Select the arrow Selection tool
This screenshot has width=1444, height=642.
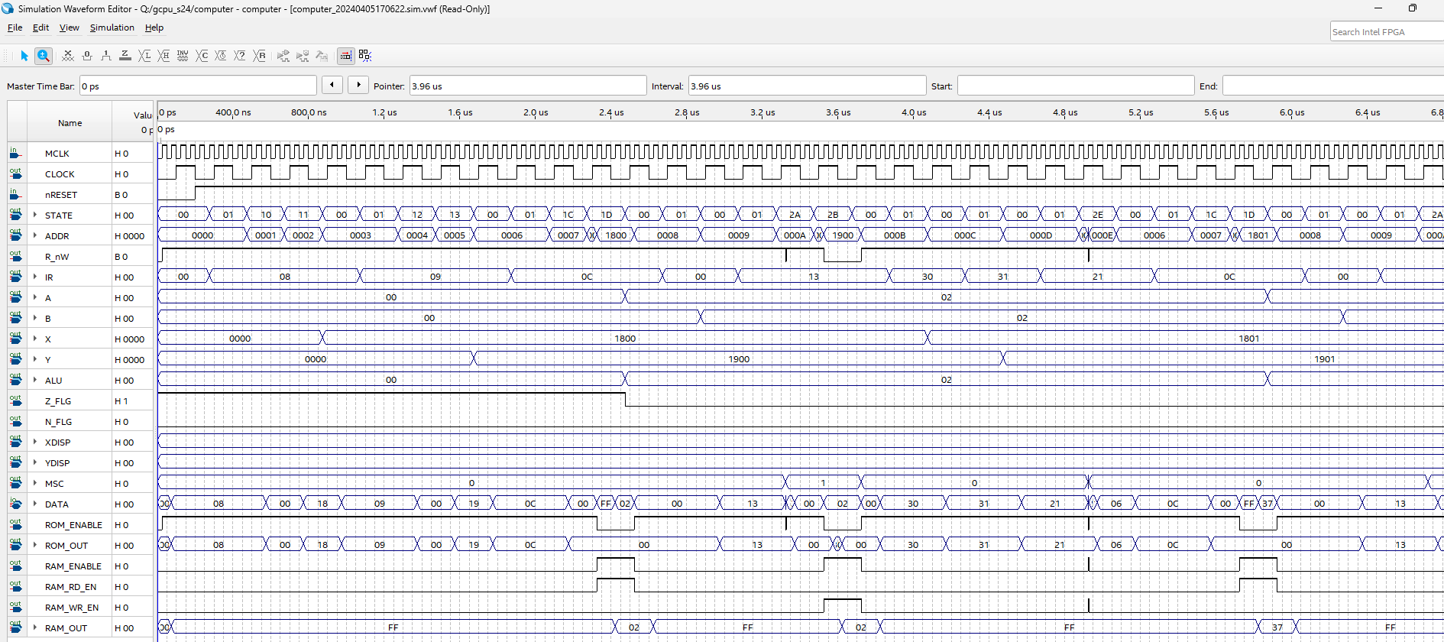24,56
